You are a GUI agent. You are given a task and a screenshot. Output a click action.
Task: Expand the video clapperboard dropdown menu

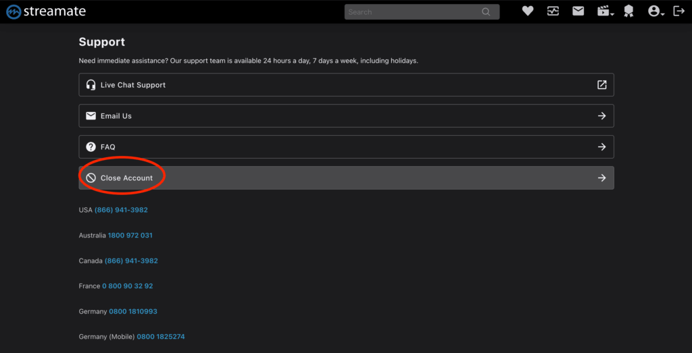[604, 11]
